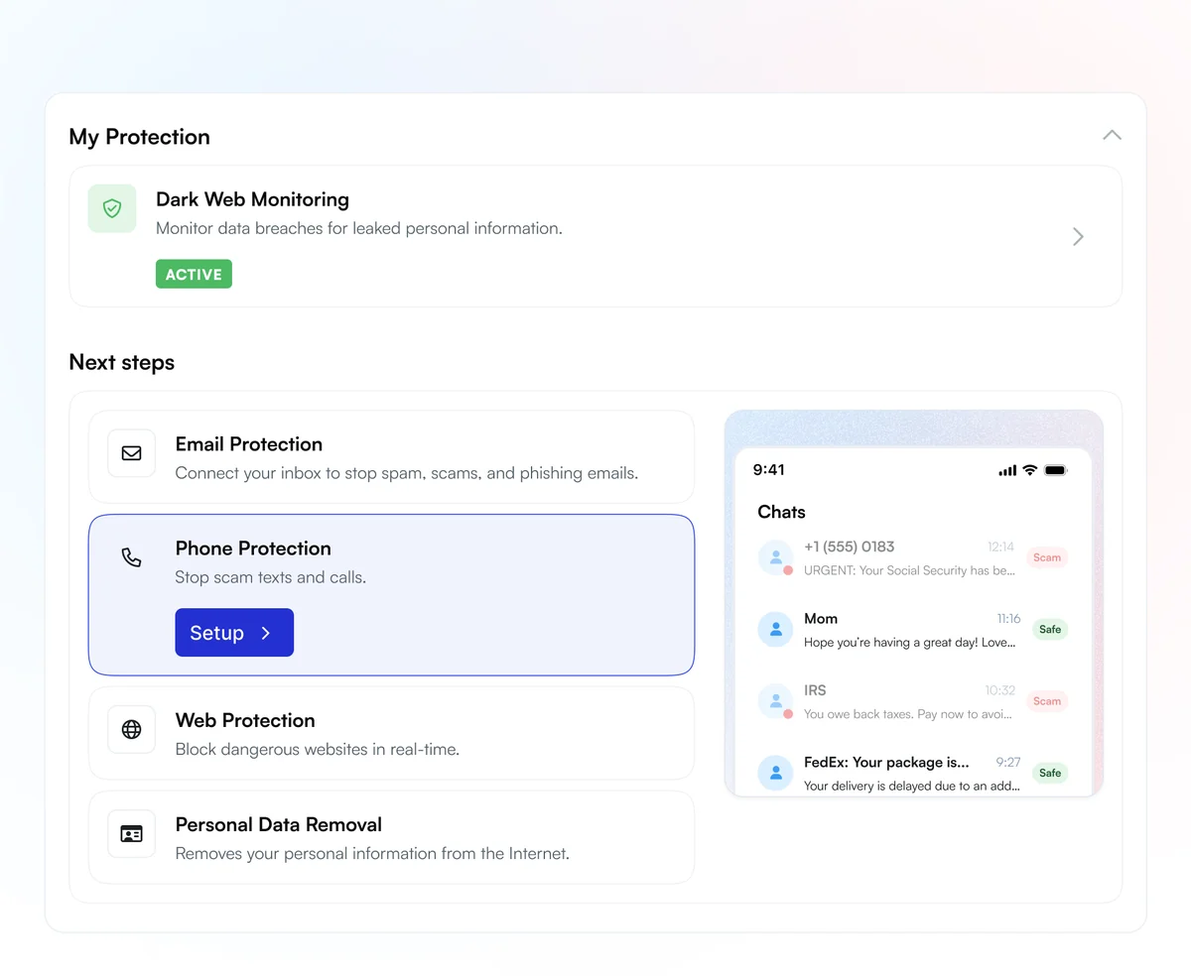Click the envelope Email Protection icon
Viewport: 1191px width, 976px height.
[131, 453]
